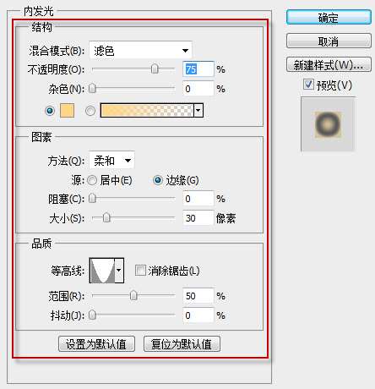Expand the gradient picker arrow

click(198, 110)
